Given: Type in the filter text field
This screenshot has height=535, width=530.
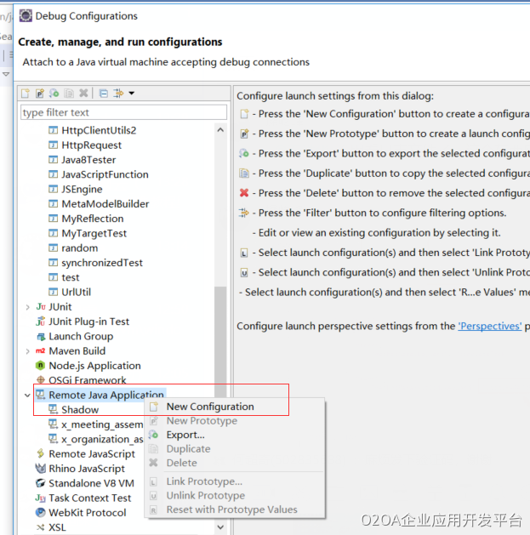Looking at the screenshot, I should click(x=123, y=112).
